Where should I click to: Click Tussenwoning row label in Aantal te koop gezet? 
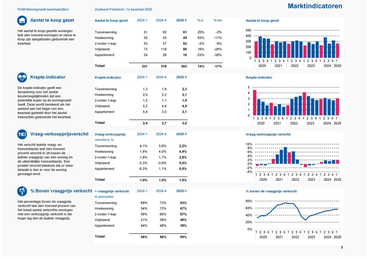[x=106, y=32]
